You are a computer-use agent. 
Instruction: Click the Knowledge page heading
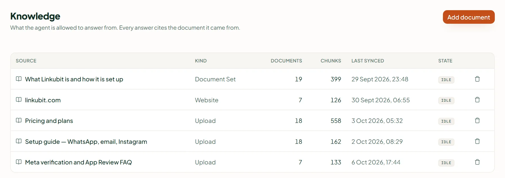point(35,16)
